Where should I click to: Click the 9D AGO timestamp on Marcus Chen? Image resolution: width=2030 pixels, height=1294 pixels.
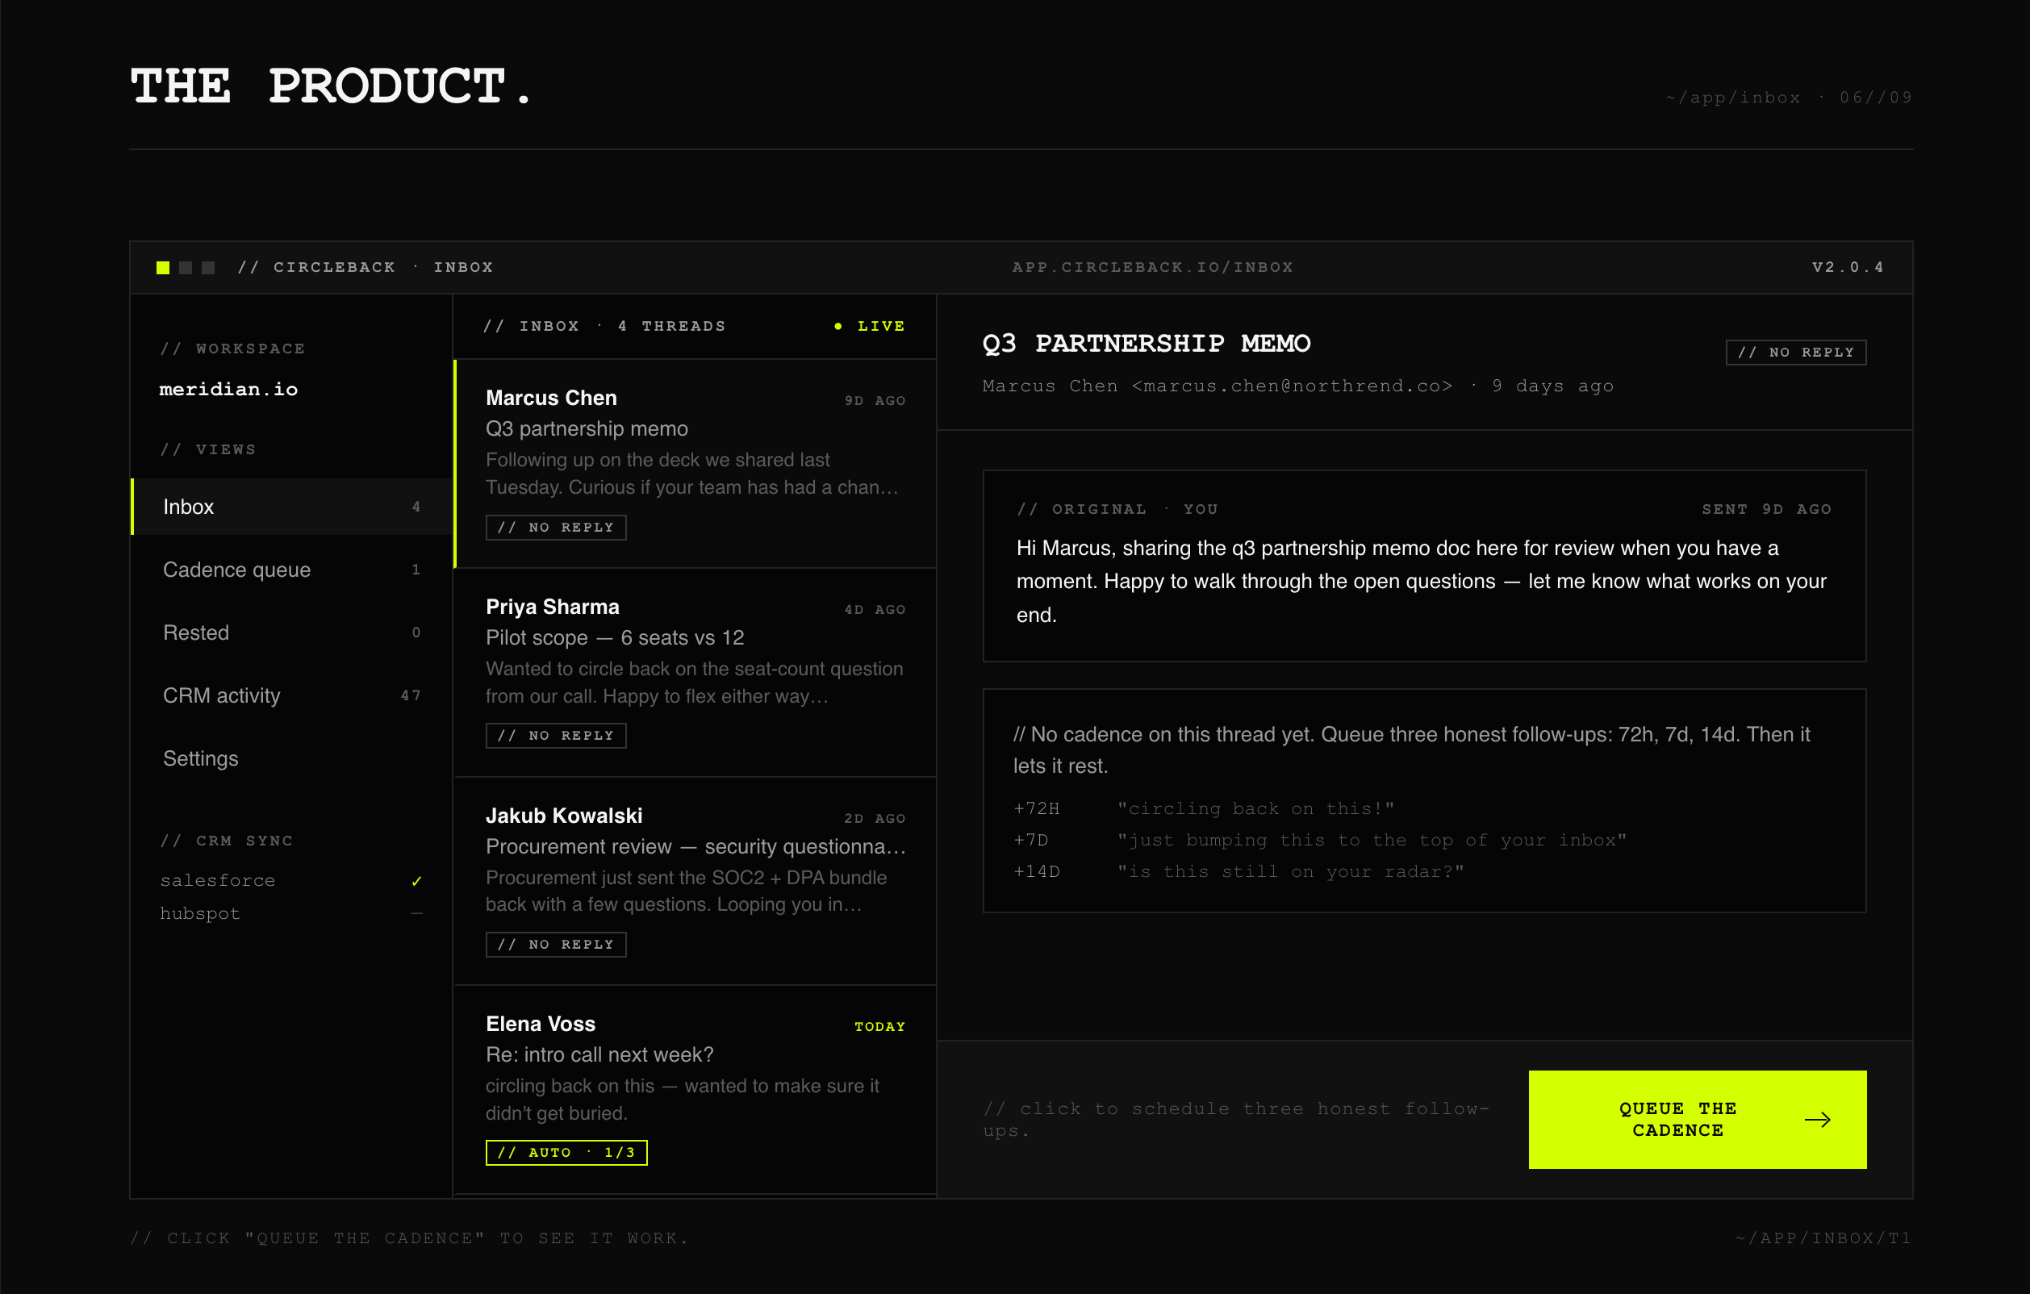tap(875, 401)
